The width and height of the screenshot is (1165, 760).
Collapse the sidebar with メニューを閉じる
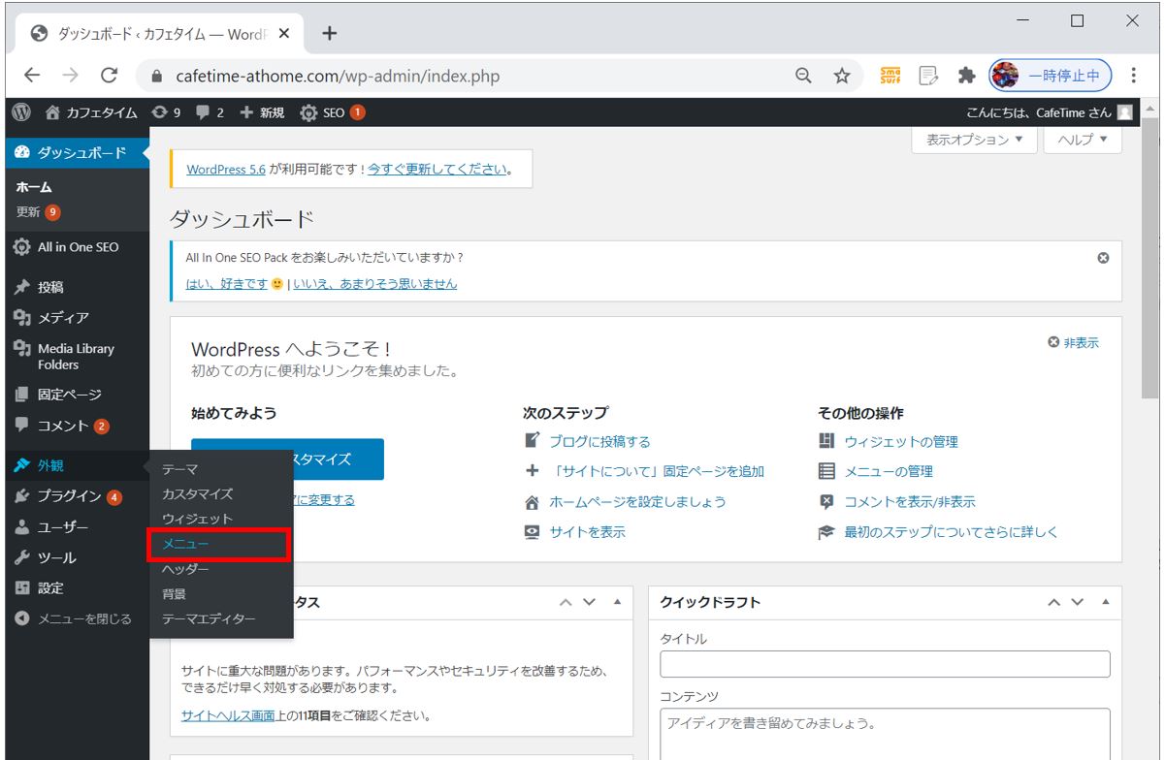[x=74, y=618]
